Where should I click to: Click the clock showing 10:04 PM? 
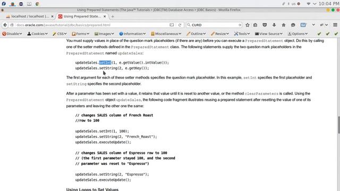329,4
